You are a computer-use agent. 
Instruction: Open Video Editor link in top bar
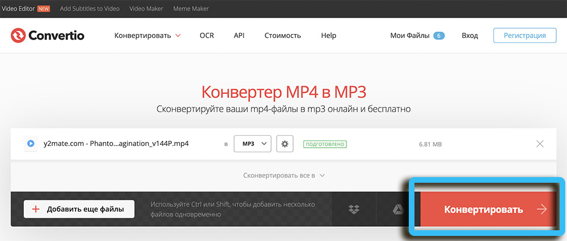pos(20,9)
